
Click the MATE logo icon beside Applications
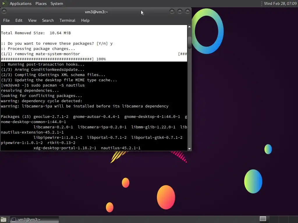(x=5, y=3)
